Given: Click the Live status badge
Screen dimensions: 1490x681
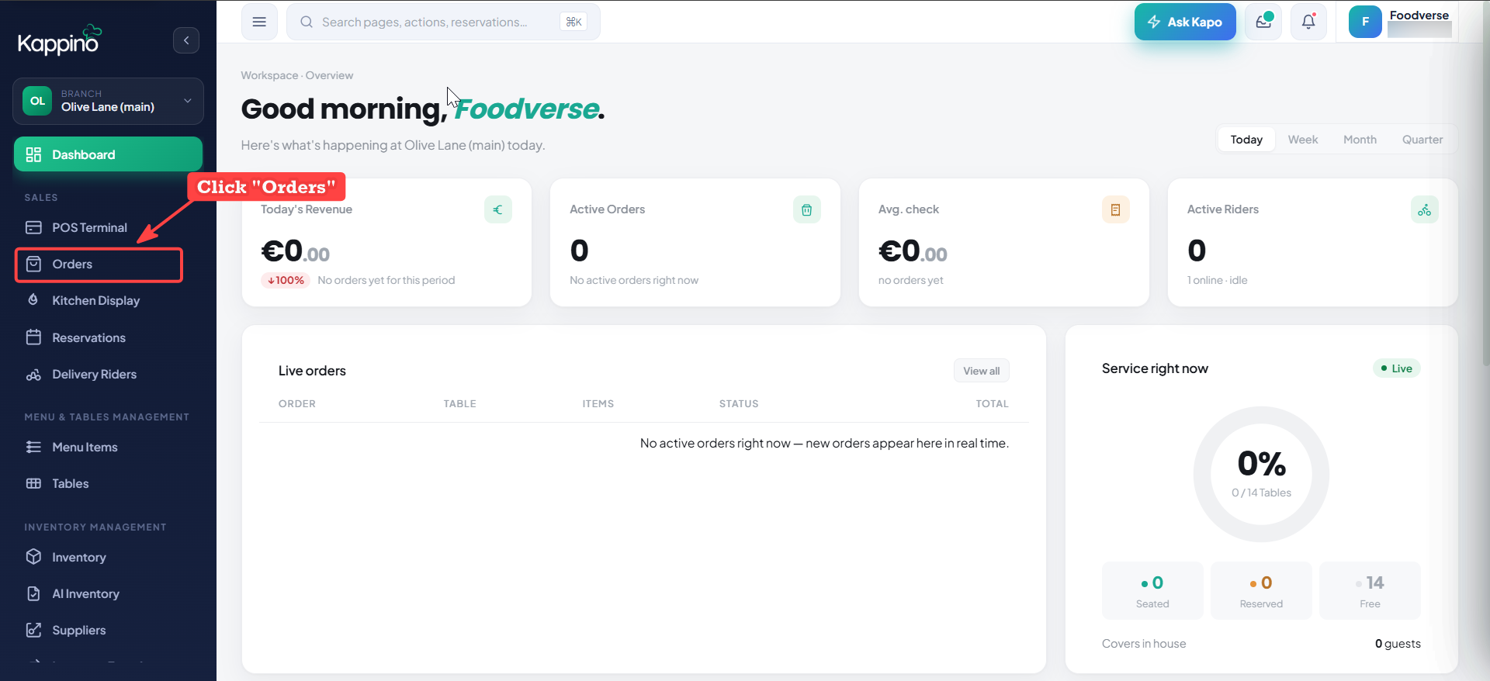Looking at the screenshot, I should pos(1397,368).
